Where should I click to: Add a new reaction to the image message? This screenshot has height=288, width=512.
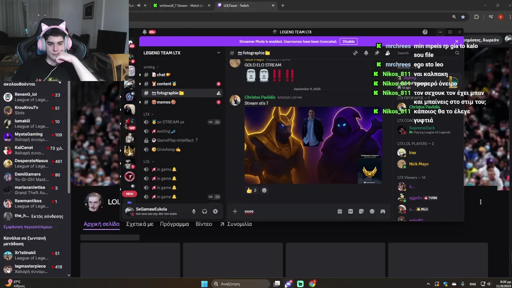click(264, 190)
